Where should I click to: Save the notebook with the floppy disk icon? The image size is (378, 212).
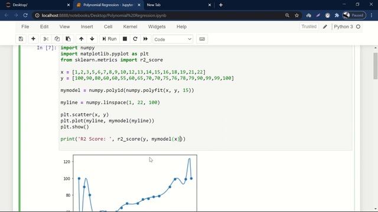click(x=21, y=39)
